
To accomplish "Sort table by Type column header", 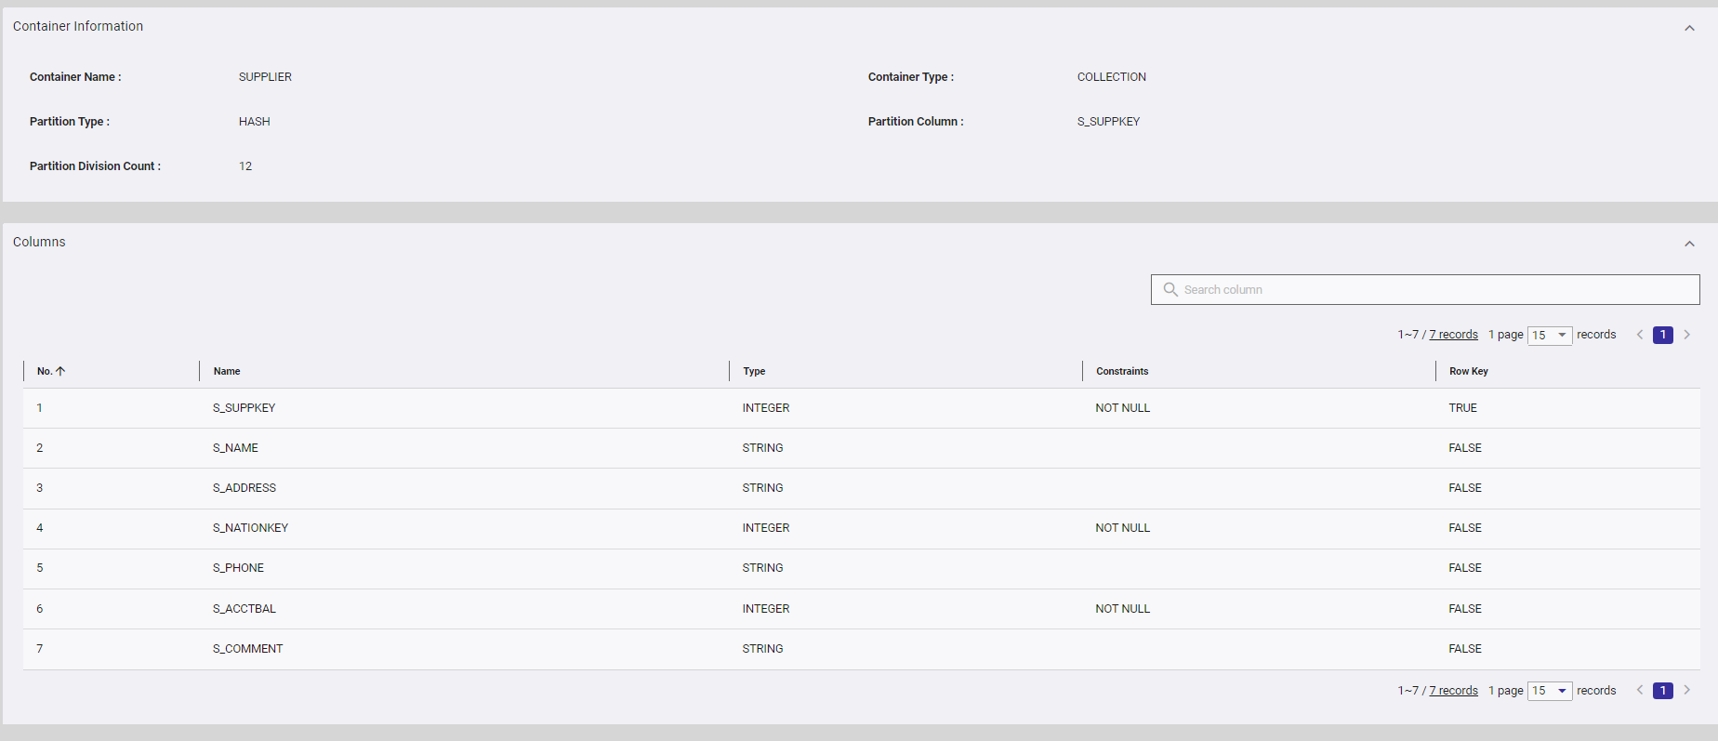I will [754, 371].
